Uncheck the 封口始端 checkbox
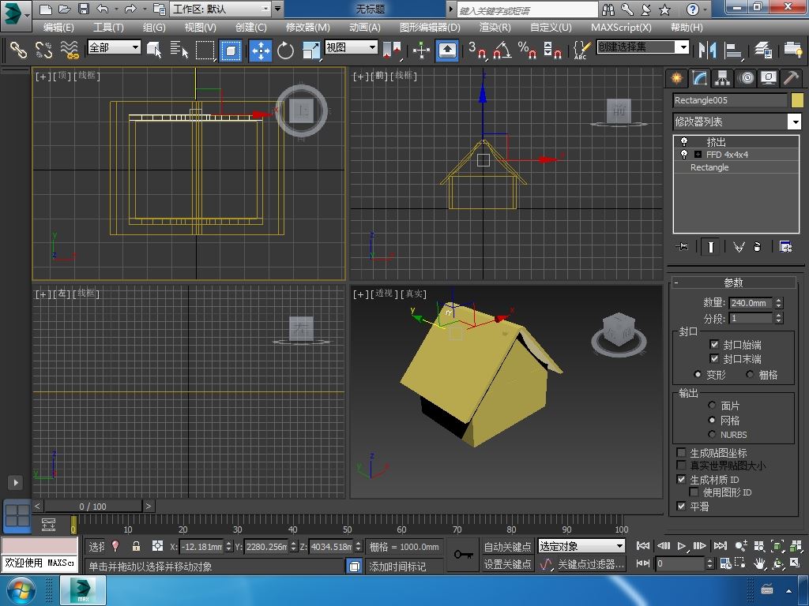Viewport: 809px width, 606px height. click(x=714, y=345)
